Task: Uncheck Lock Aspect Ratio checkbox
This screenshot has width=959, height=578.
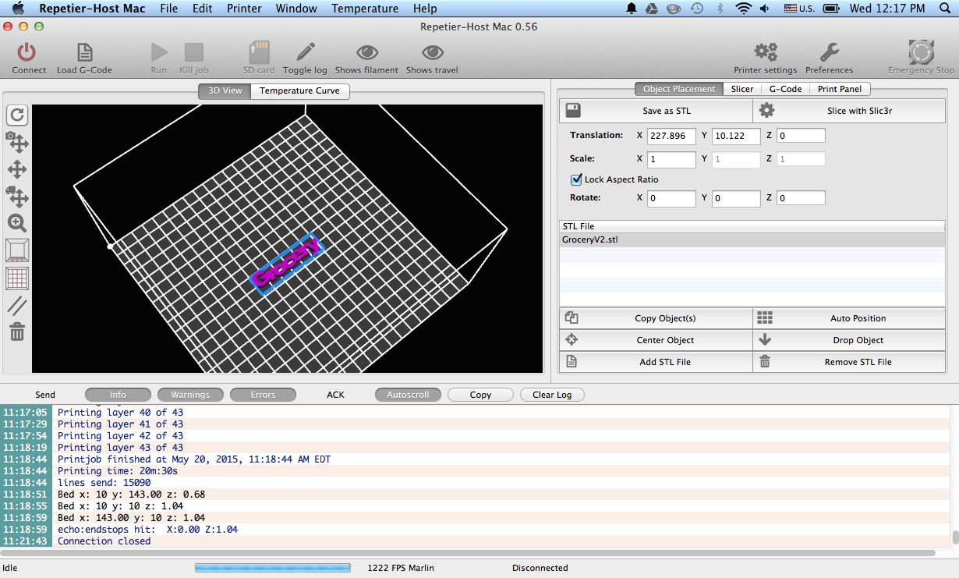Action: pos(577,179)
